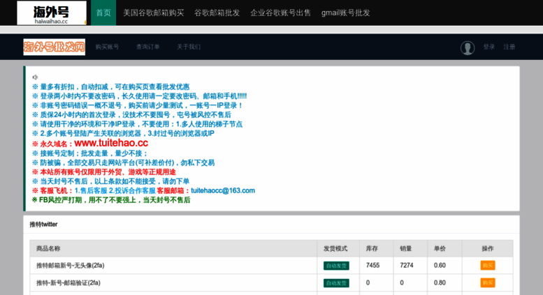Open 关于我们 page
This screenshot has height=295, width=543.
click(189, 47)
